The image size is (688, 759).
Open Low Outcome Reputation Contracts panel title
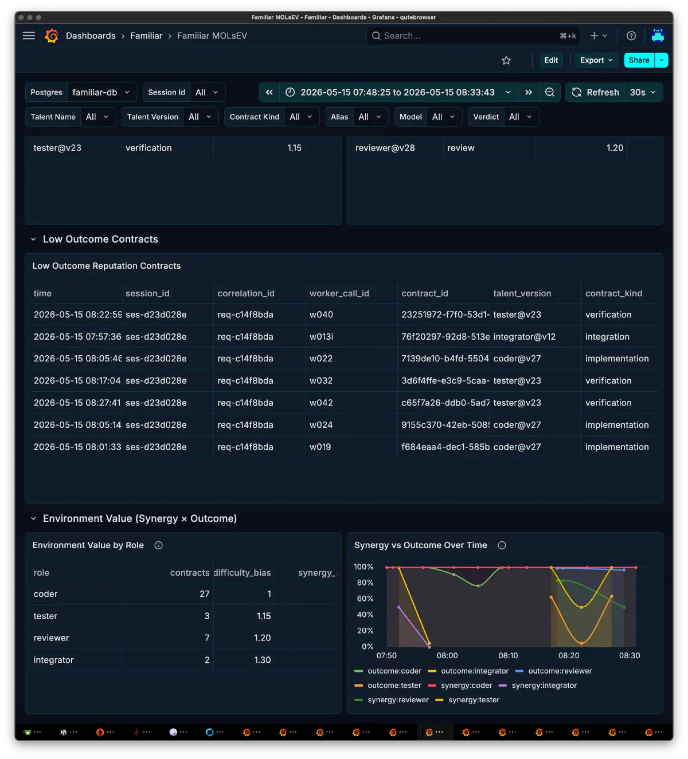coord(107,266)
